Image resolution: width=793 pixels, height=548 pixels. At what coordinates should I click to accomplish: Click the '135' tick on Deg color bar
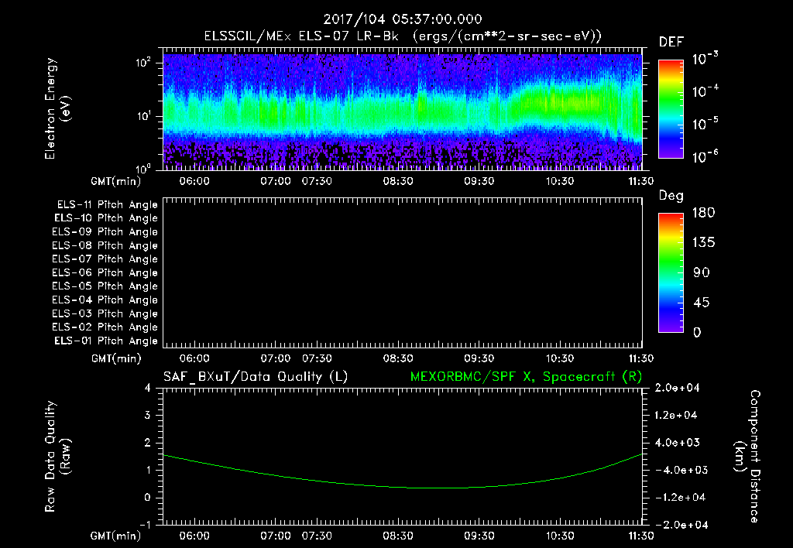[x=703, y=243]
